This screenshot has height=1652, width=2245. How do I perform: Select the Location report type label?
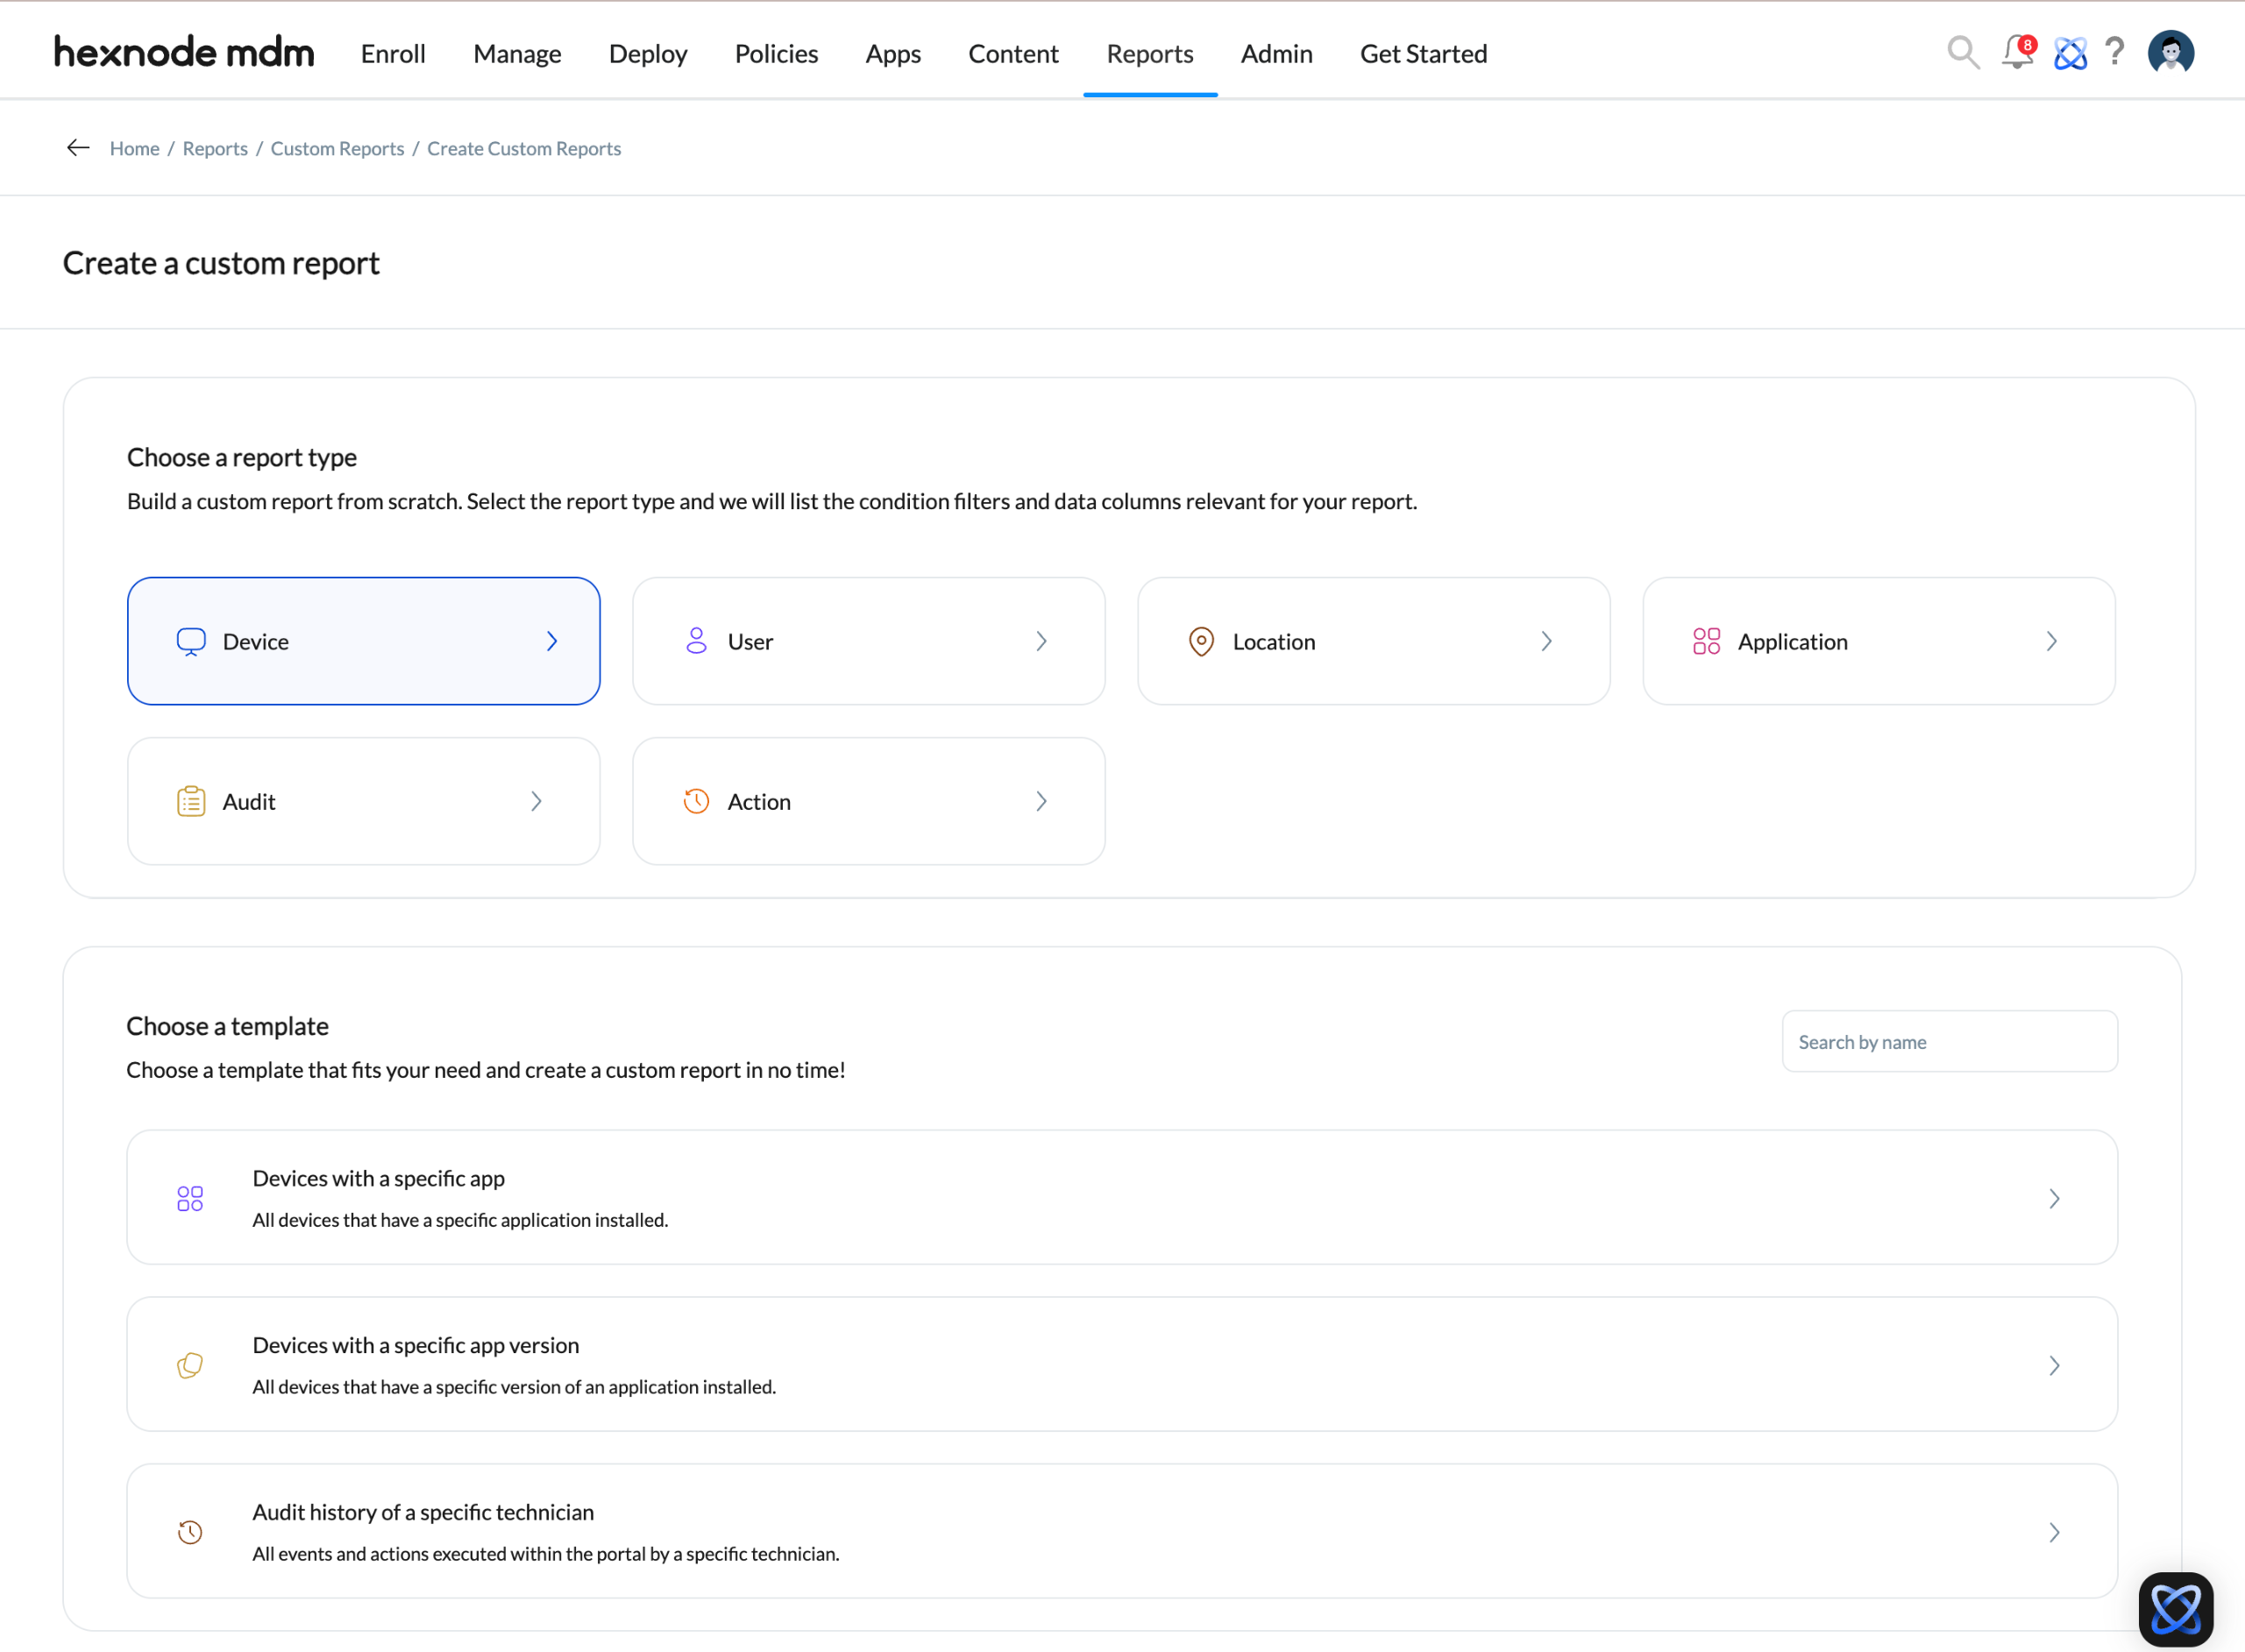click(1274, 641)
